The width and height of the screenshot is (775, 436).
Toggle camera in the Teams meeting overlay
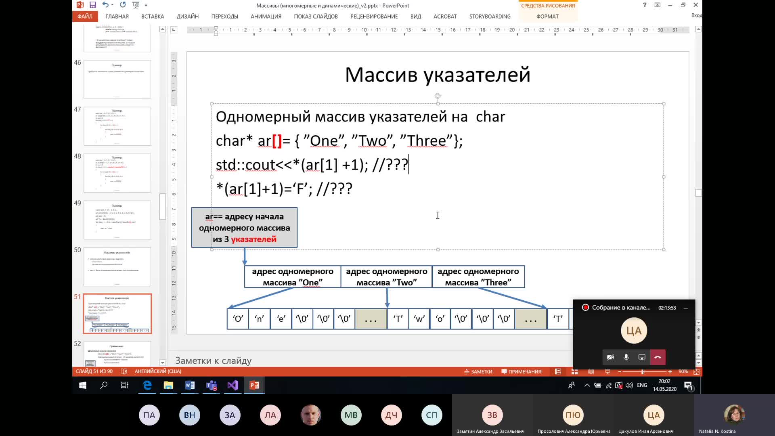coord(610,357)
